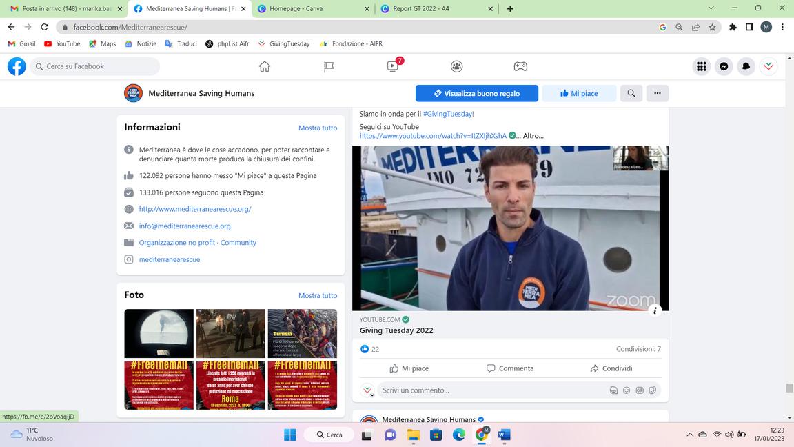Click Mediterranea Saving Humans page avatar
Image resolution: width=794 pixels, height=447 pixels.
click(x=133, y=93)
